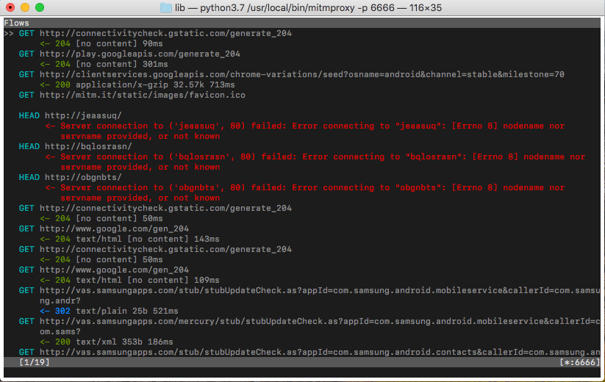Click the '302 text/plain 25b 521ms' response
Image resolution: width=605 pixels, height=382 pixels.
pyautogui.click(x=110, y=311)
